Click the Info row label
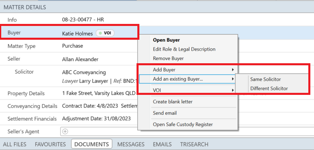 [12, 20]
